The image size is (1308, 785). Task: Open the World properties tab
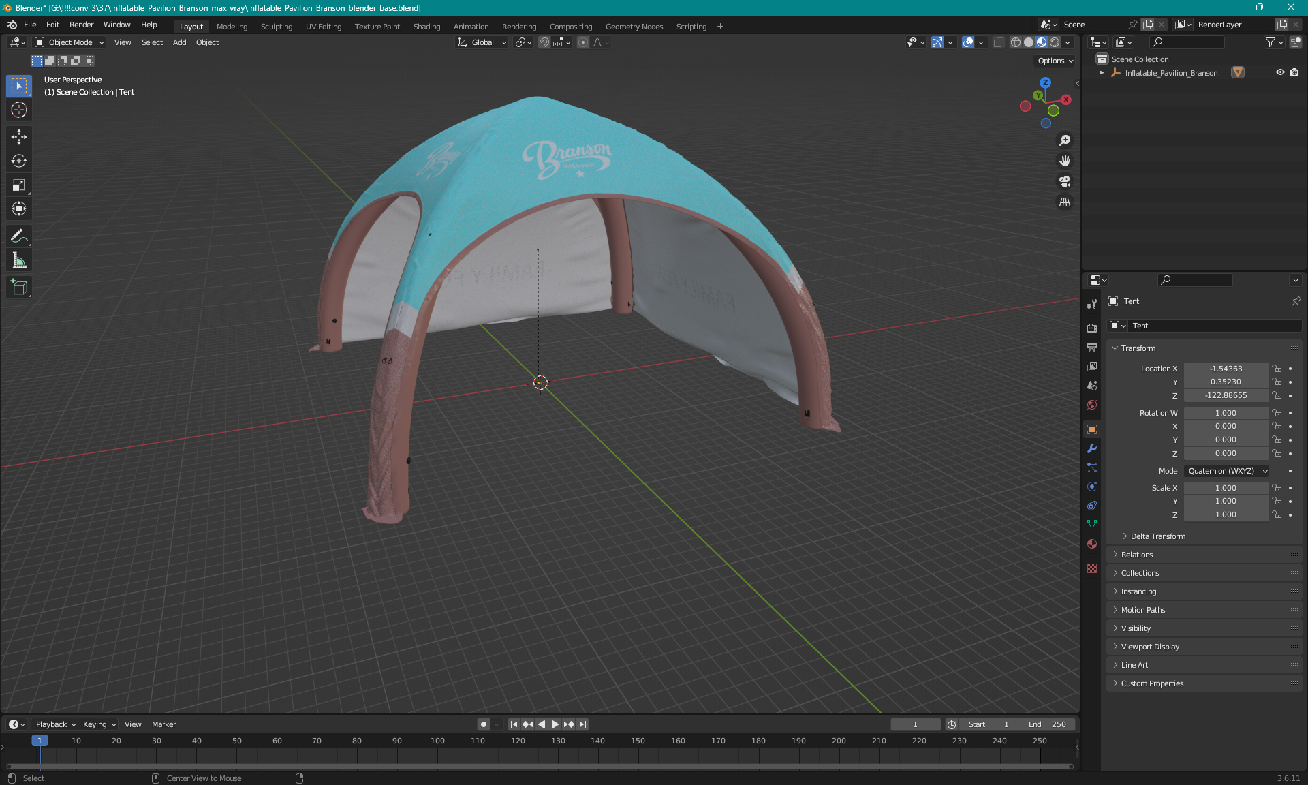click(x=1092, y=405)
